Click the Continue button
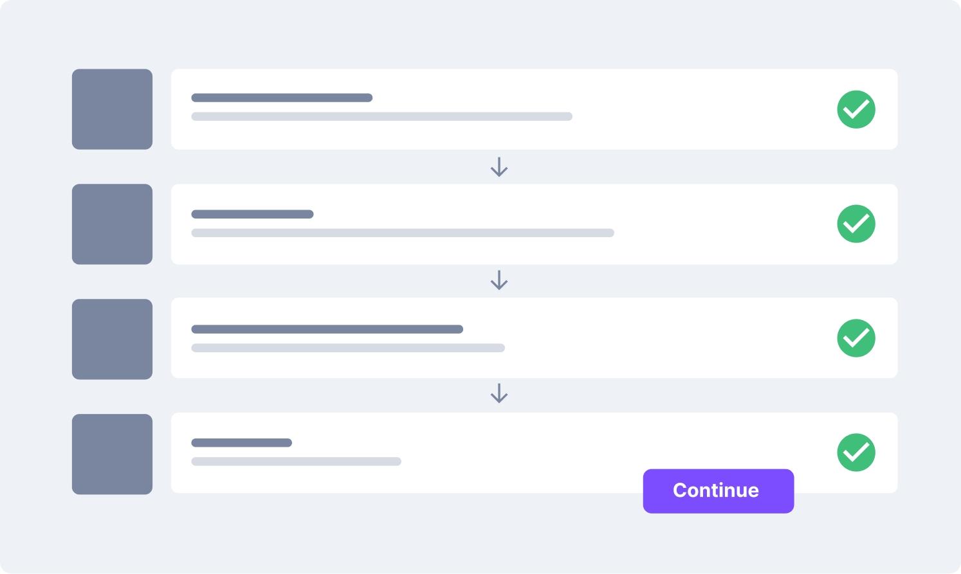The image size is (961, 574). pos(718,491)
